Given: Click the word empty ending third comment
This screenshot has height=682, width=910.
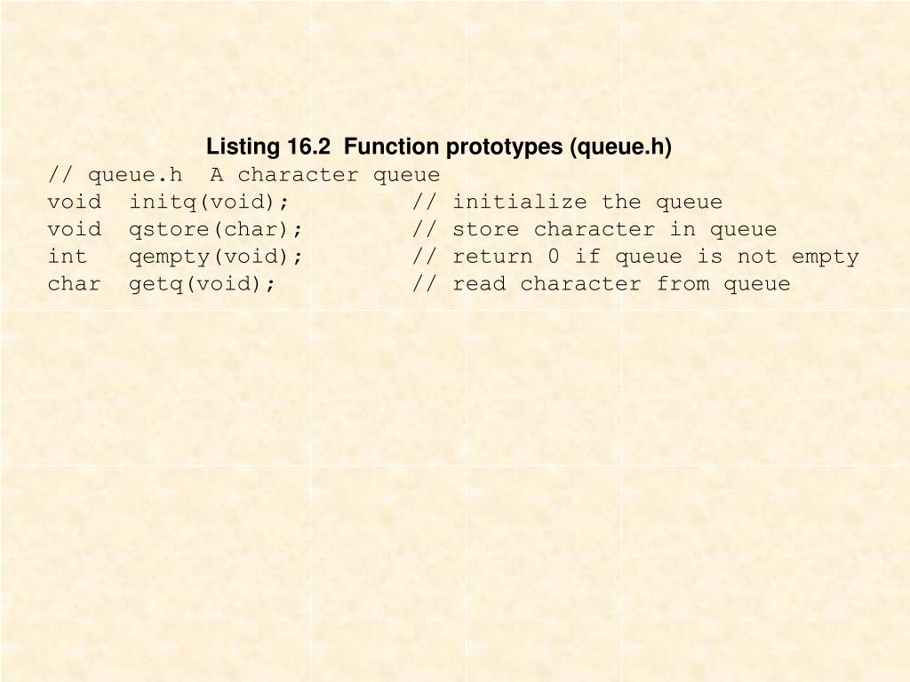Looking at the screenshot, I should [x=825, y=257].
